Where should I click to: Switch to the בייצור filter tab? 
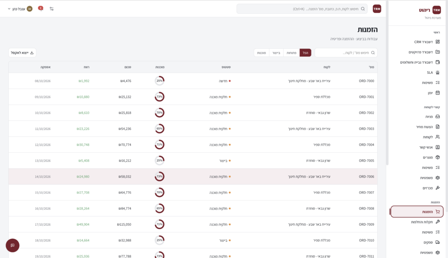pyautogui.click(x=276, y=53)
